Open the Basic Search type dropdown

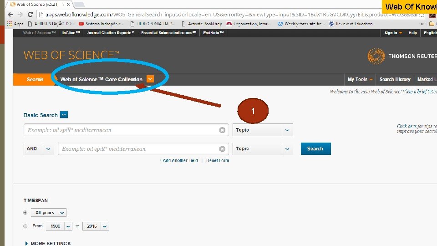tap(64, 115)
